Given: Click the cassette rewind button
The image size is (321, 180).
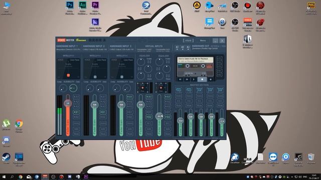Looking at the screenshot, I should click(x=180, y=79).
